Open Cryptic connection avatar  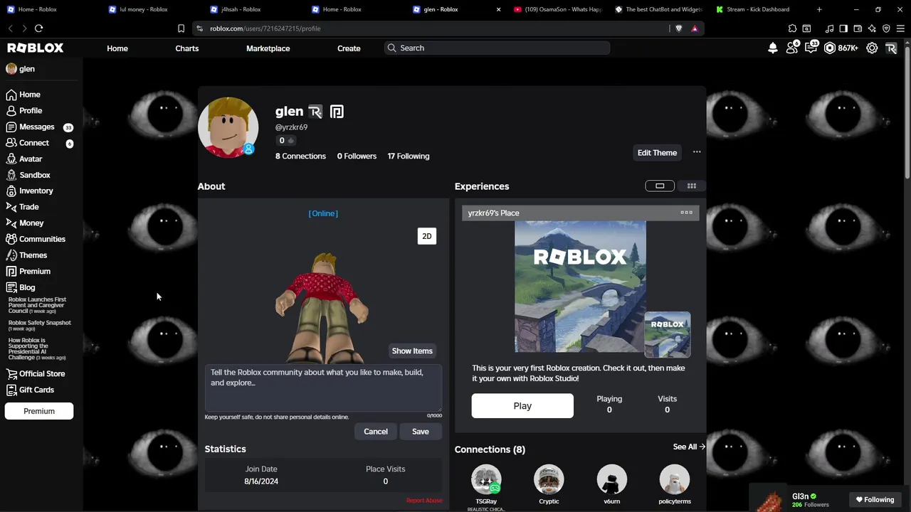point(549,480)
